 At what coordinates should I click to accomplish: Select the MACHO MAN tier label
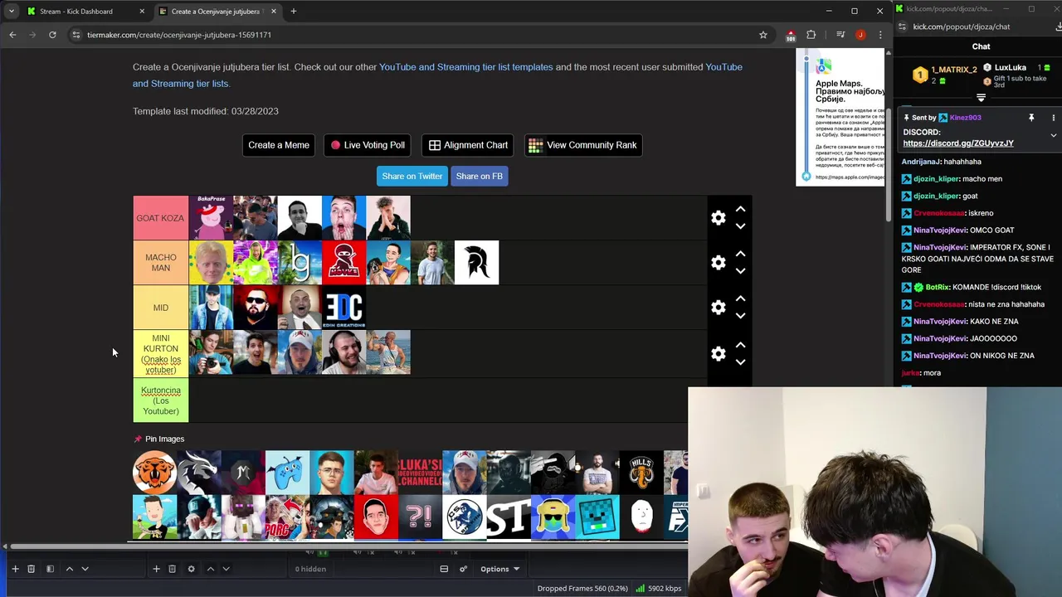(x=161, y=263)
